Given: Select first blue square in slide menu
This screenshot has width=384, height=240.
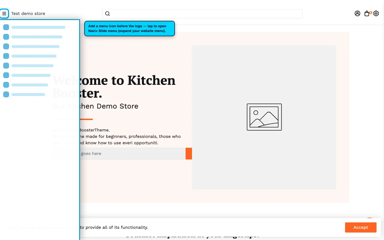Looking at the screenshot, I should 6,27.
